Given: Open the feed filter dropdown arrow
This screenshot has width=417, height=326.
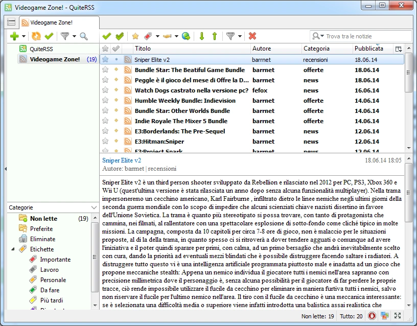Looking at the screenshot, I should point(74,36).
